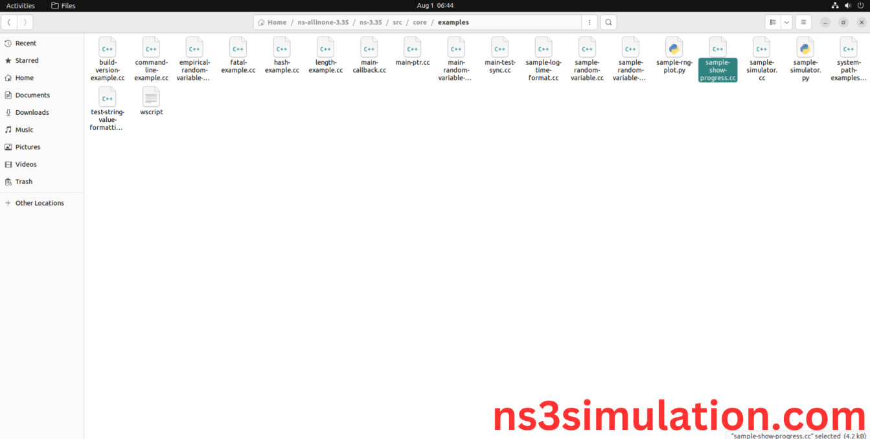Click the forward navigation arrow
Screen dimensions: 870x439
click(x=25, y=22)
